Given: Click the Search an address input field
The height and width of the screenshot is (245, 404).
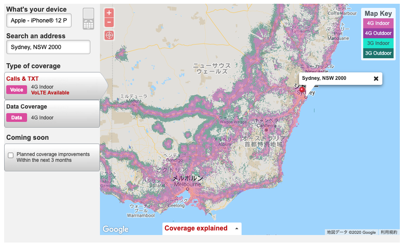Looking at the screenshot, I should (x=48, y=47).
